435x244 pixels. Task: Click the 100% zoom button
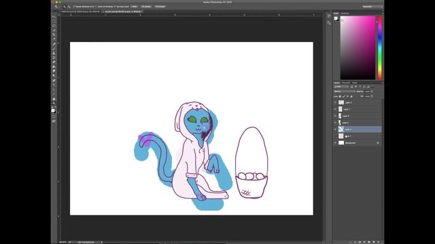[135, 6]
